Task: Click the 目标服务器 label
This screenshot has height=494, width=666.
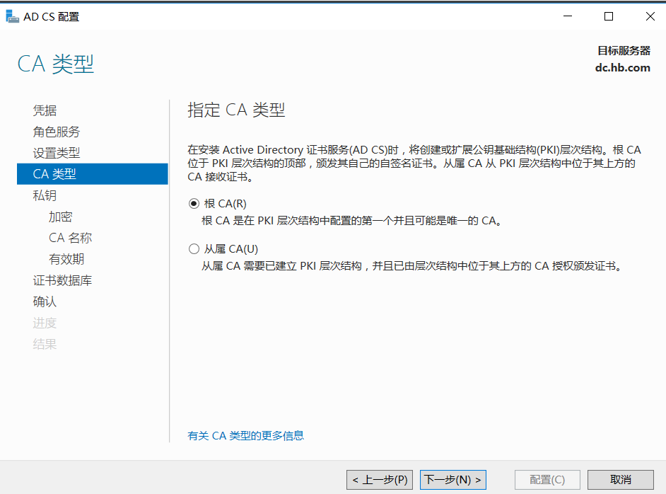Action: [624, 50]
